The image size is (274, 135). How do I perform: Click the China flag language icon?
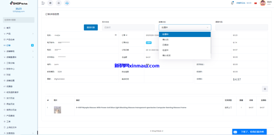pos(256,3)
